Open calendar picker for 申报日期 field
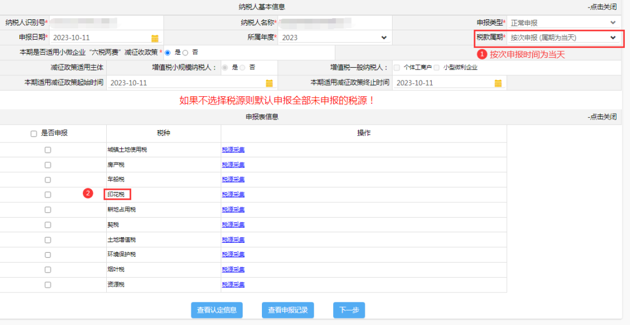The height and width of the screenshot is (325, 630). pos(155,38)
